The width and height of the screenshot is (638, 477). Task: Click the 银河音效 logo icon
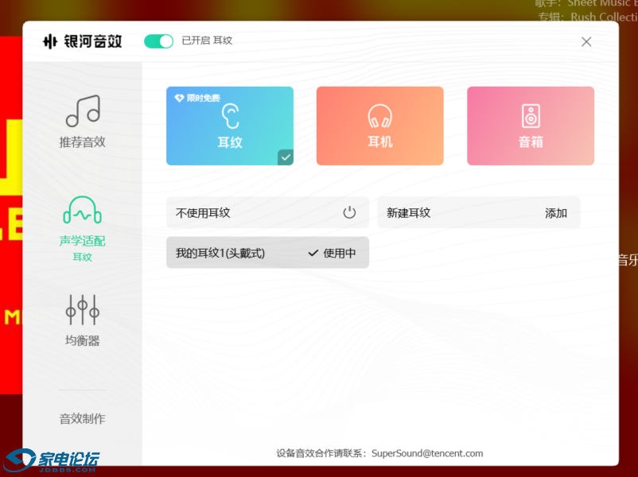(x=50, y=41)
